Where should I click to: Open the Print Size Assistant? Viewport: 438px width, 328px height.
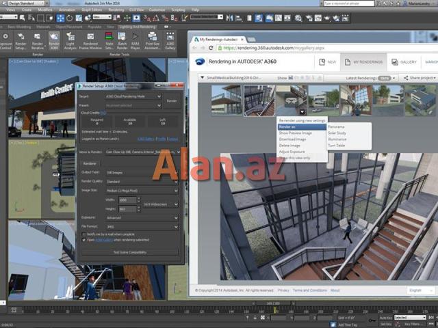(x=152, y=41)
